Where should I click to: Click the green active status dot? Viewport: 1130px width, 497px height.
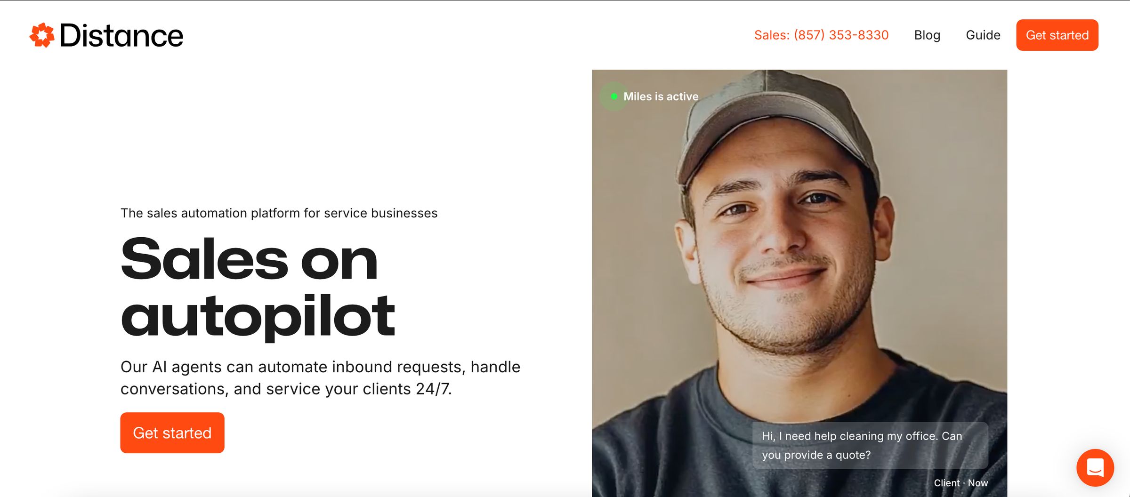pyautogui.click(x=613, y=96)
